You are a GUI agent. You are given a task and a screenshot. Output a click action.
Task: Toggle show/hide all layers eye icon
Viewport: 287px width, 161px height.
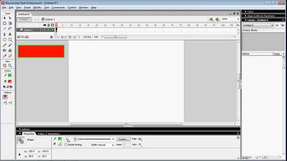coord(44,25)
